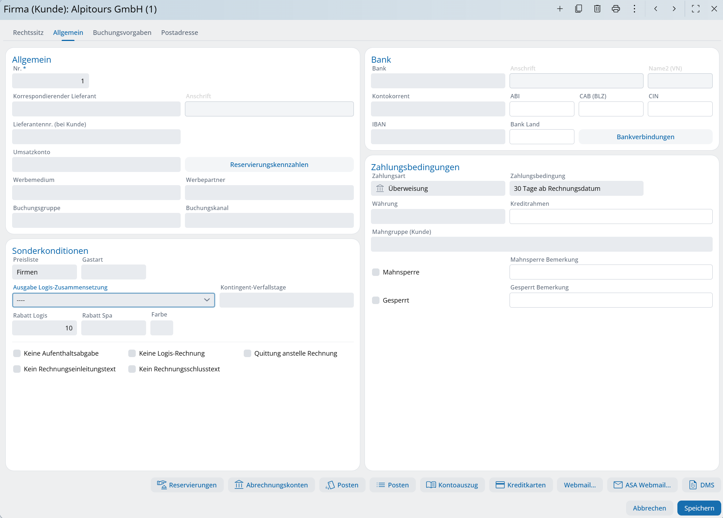The height and width of the screenshot is (518, 723).
Task: Click the Reservierungskennzahlen button
Action: [x=269, y=164]
